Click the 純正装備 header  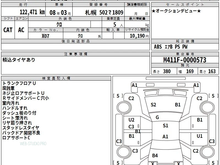(185, 41)
